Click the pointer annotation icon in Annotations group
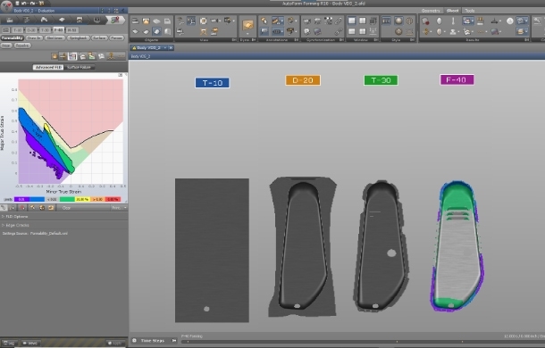 point(264,21)
